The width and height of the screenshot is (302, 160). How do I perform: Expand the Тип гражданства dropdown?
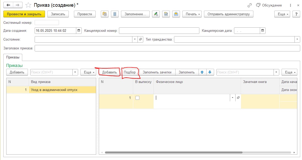click(x=297, y=40)
